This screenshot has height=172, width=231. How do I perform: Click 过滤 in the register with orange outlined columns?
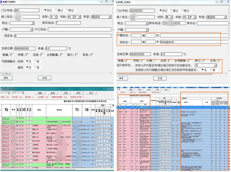click(148, 89)
